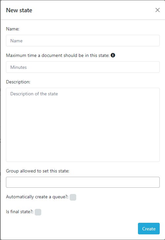The height and width of the screenshot is (240, 165).
Task: Click the Maximum time a document label text
Action: (58, 55)
